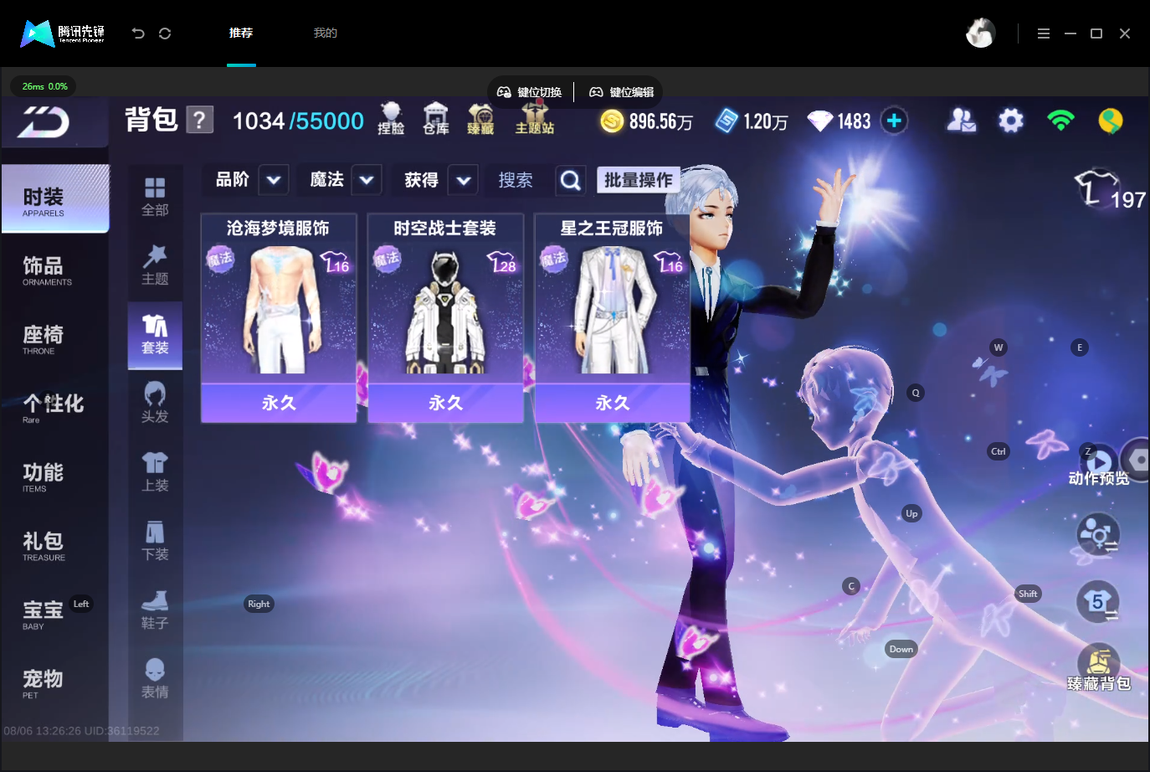Select the 主题 theme category
1150x772 pixels.
coord(155,265)
